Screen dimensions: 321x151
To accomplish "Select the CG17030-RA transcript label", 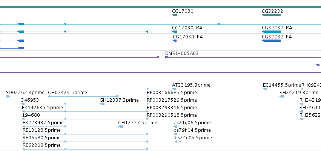I will [x=187, y=28].
